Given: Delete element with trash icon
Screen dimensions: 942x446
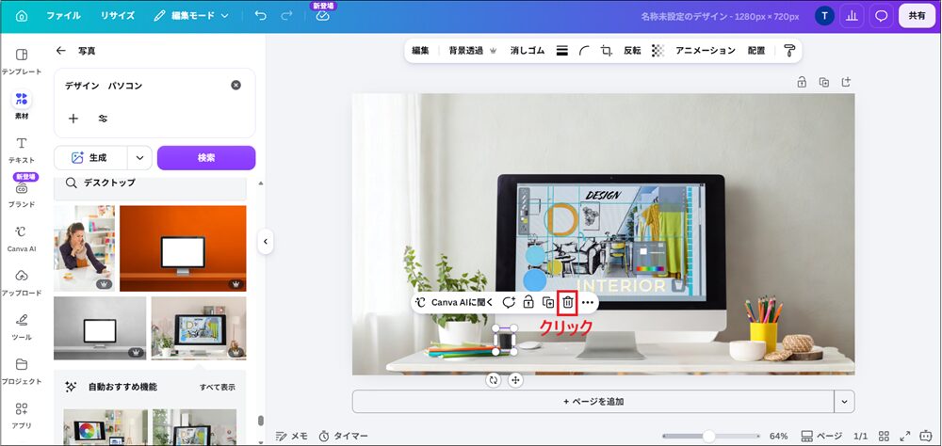Looking at the screenshot, I should (x=568, y=303).
